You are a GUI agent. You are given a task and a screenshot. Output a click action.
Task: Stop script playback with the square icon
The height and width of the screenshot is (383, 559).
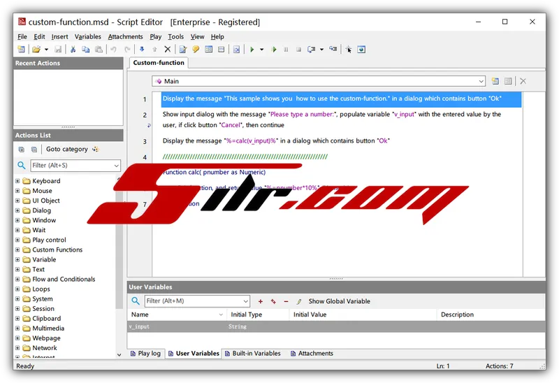[x=299, y=49]
